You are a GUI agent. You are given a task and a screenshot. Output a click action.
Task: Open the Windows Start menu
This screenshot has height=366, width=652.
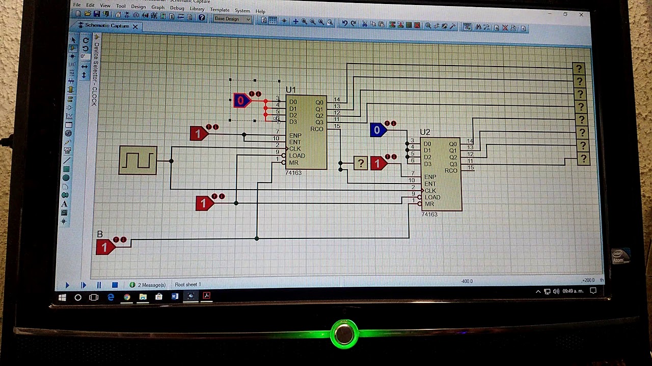coord(62,297)
